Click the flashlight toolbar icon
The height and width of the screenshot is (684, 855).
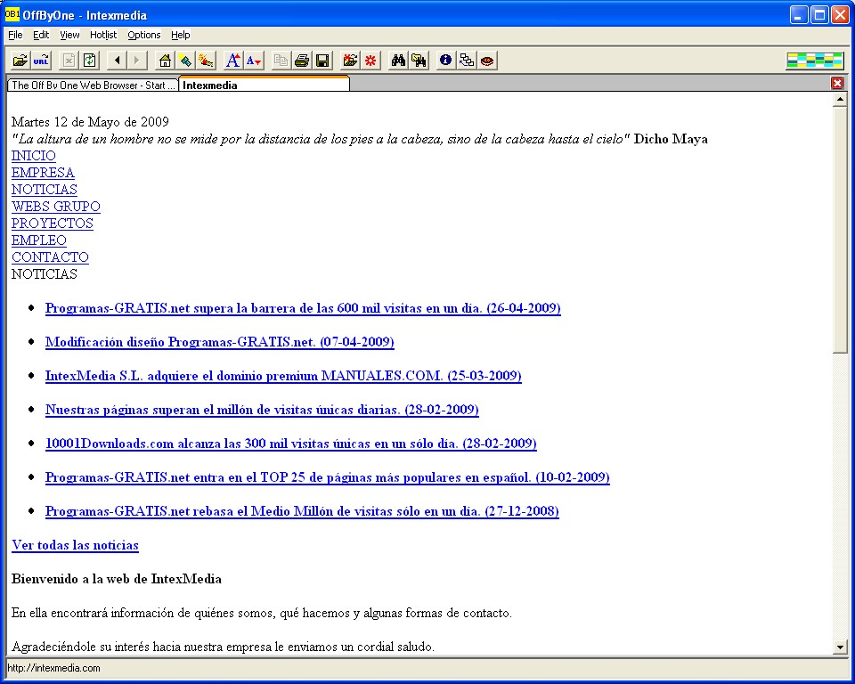185,60
